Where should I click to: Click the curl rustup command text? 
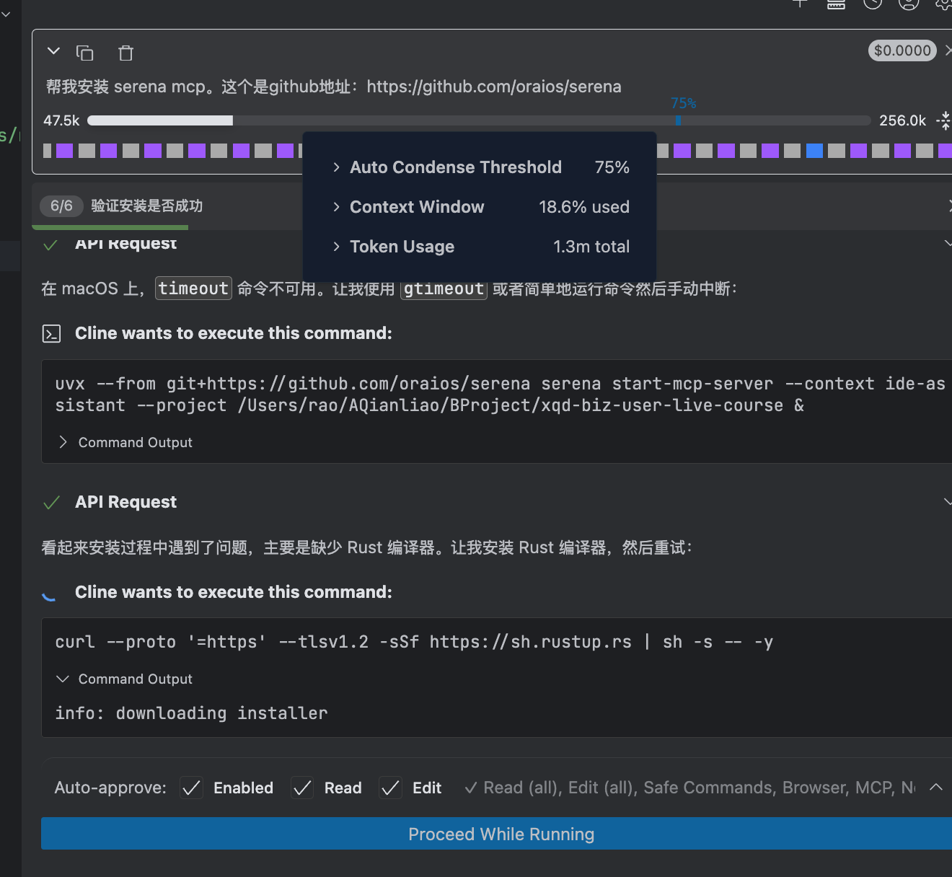pyautogui.click(x=414, y=642)
